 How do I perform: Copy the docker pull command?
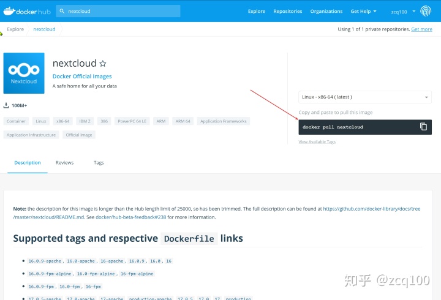[423, 127]
